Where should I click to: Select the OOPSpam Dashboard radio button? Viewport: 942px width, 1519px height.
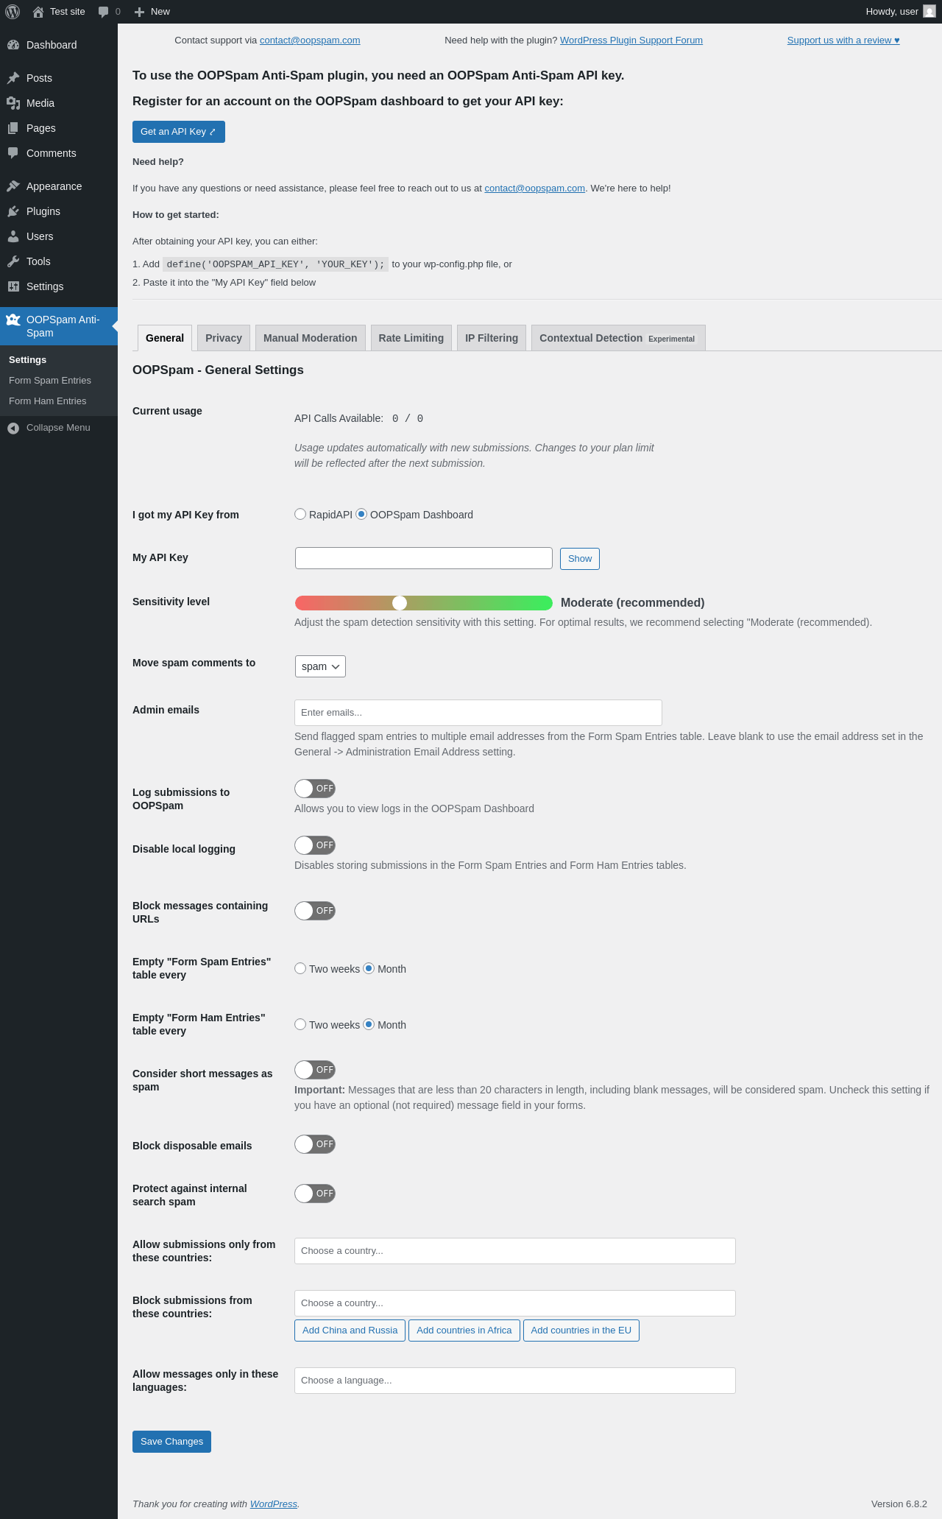[x=361, y=514]
